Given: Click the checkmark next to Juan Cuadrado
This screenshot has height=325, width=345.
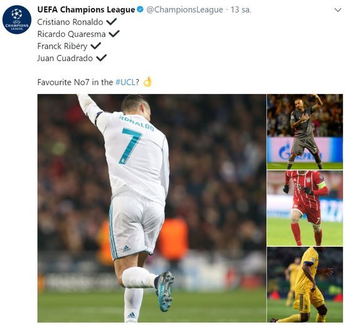Looking at the screenshot, I should pos(101,58).
